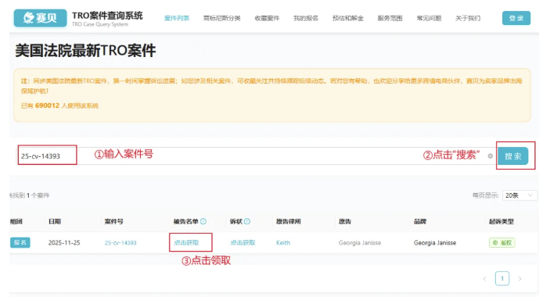Click the 日期 column header
The image size is (550, 304).
pyautogui.click(x=55, y=221)
